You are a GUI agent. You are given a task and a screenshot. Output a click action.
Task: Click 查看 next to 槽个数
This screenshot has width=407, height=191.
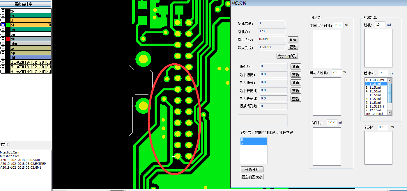pos(295,67)
